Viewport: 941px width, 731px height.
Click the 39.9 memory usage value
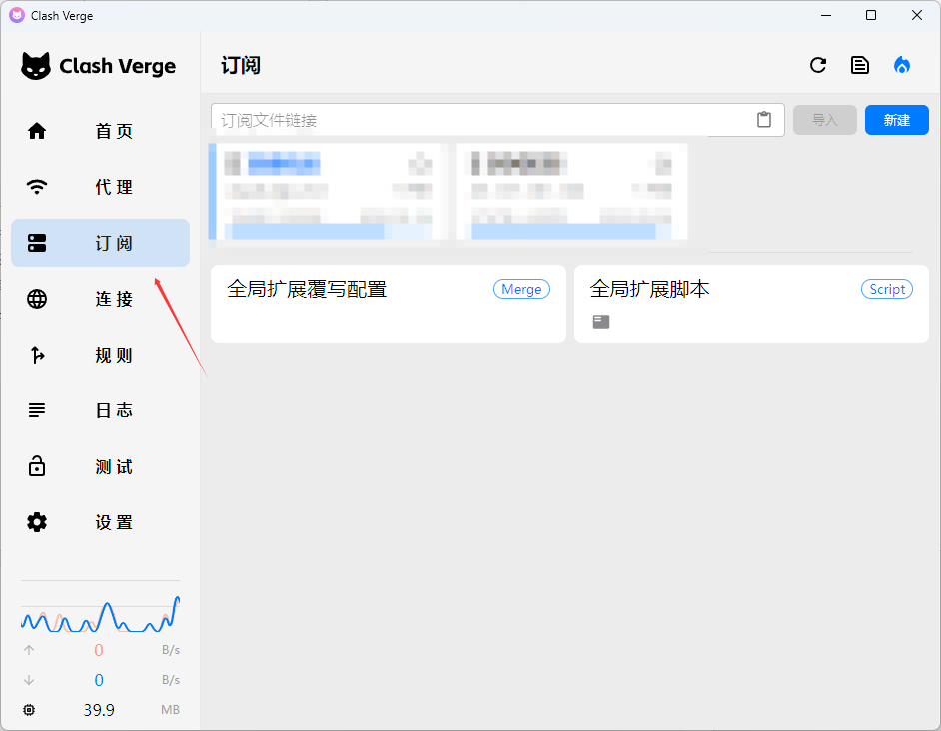point(99,710)
